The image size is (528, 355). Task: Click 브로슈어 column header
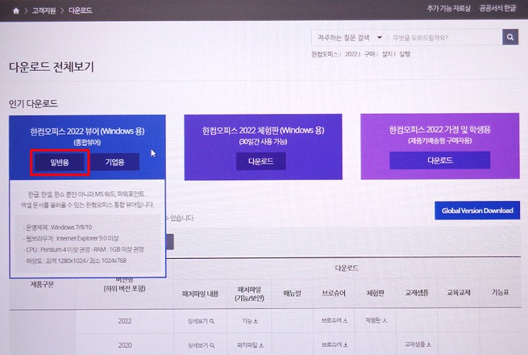333,293
